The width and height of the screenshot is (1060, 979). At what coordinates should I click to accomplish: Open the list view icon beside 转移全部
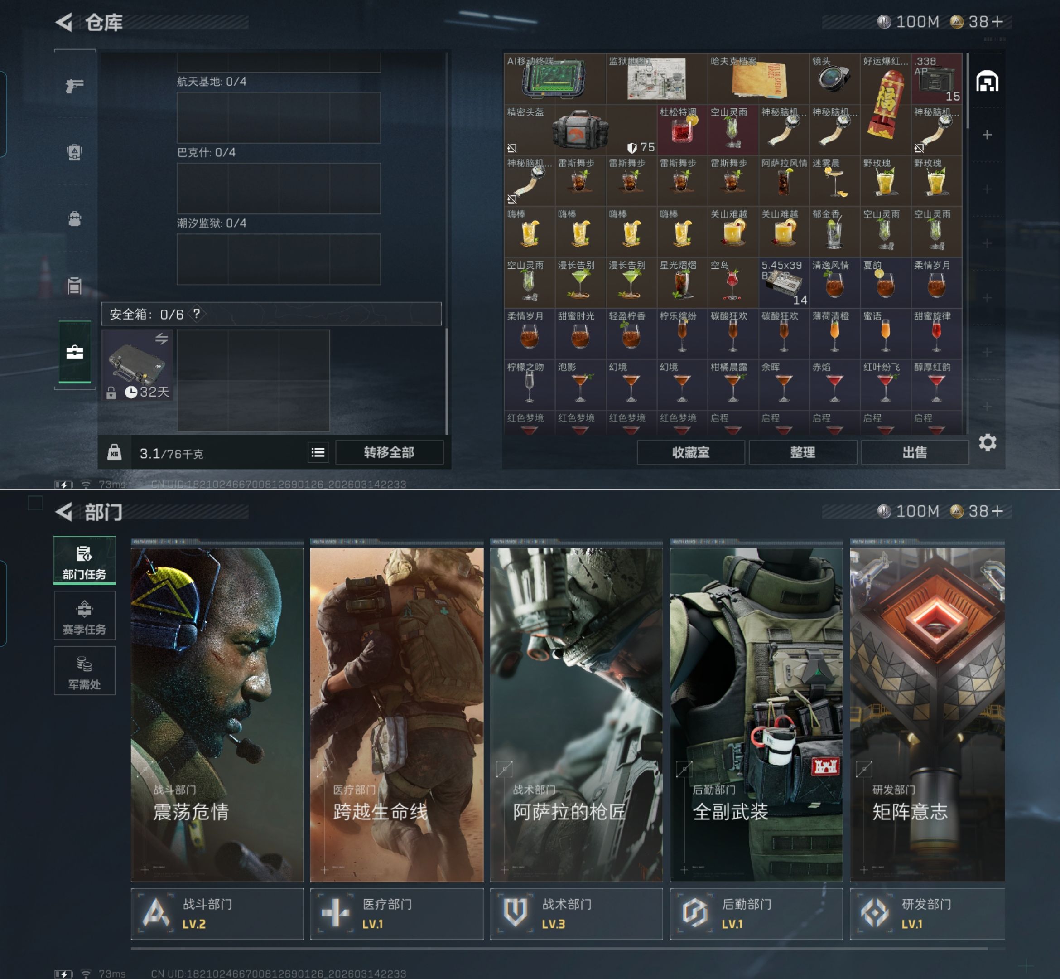[318, 452]
